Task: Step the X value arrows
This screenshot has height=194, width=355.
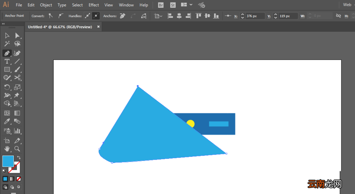Action: coord(242,16)
